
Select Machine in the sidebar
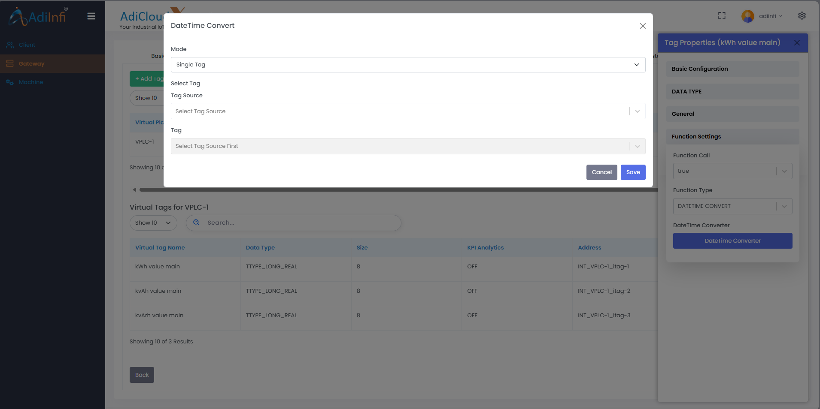point(30,82)
